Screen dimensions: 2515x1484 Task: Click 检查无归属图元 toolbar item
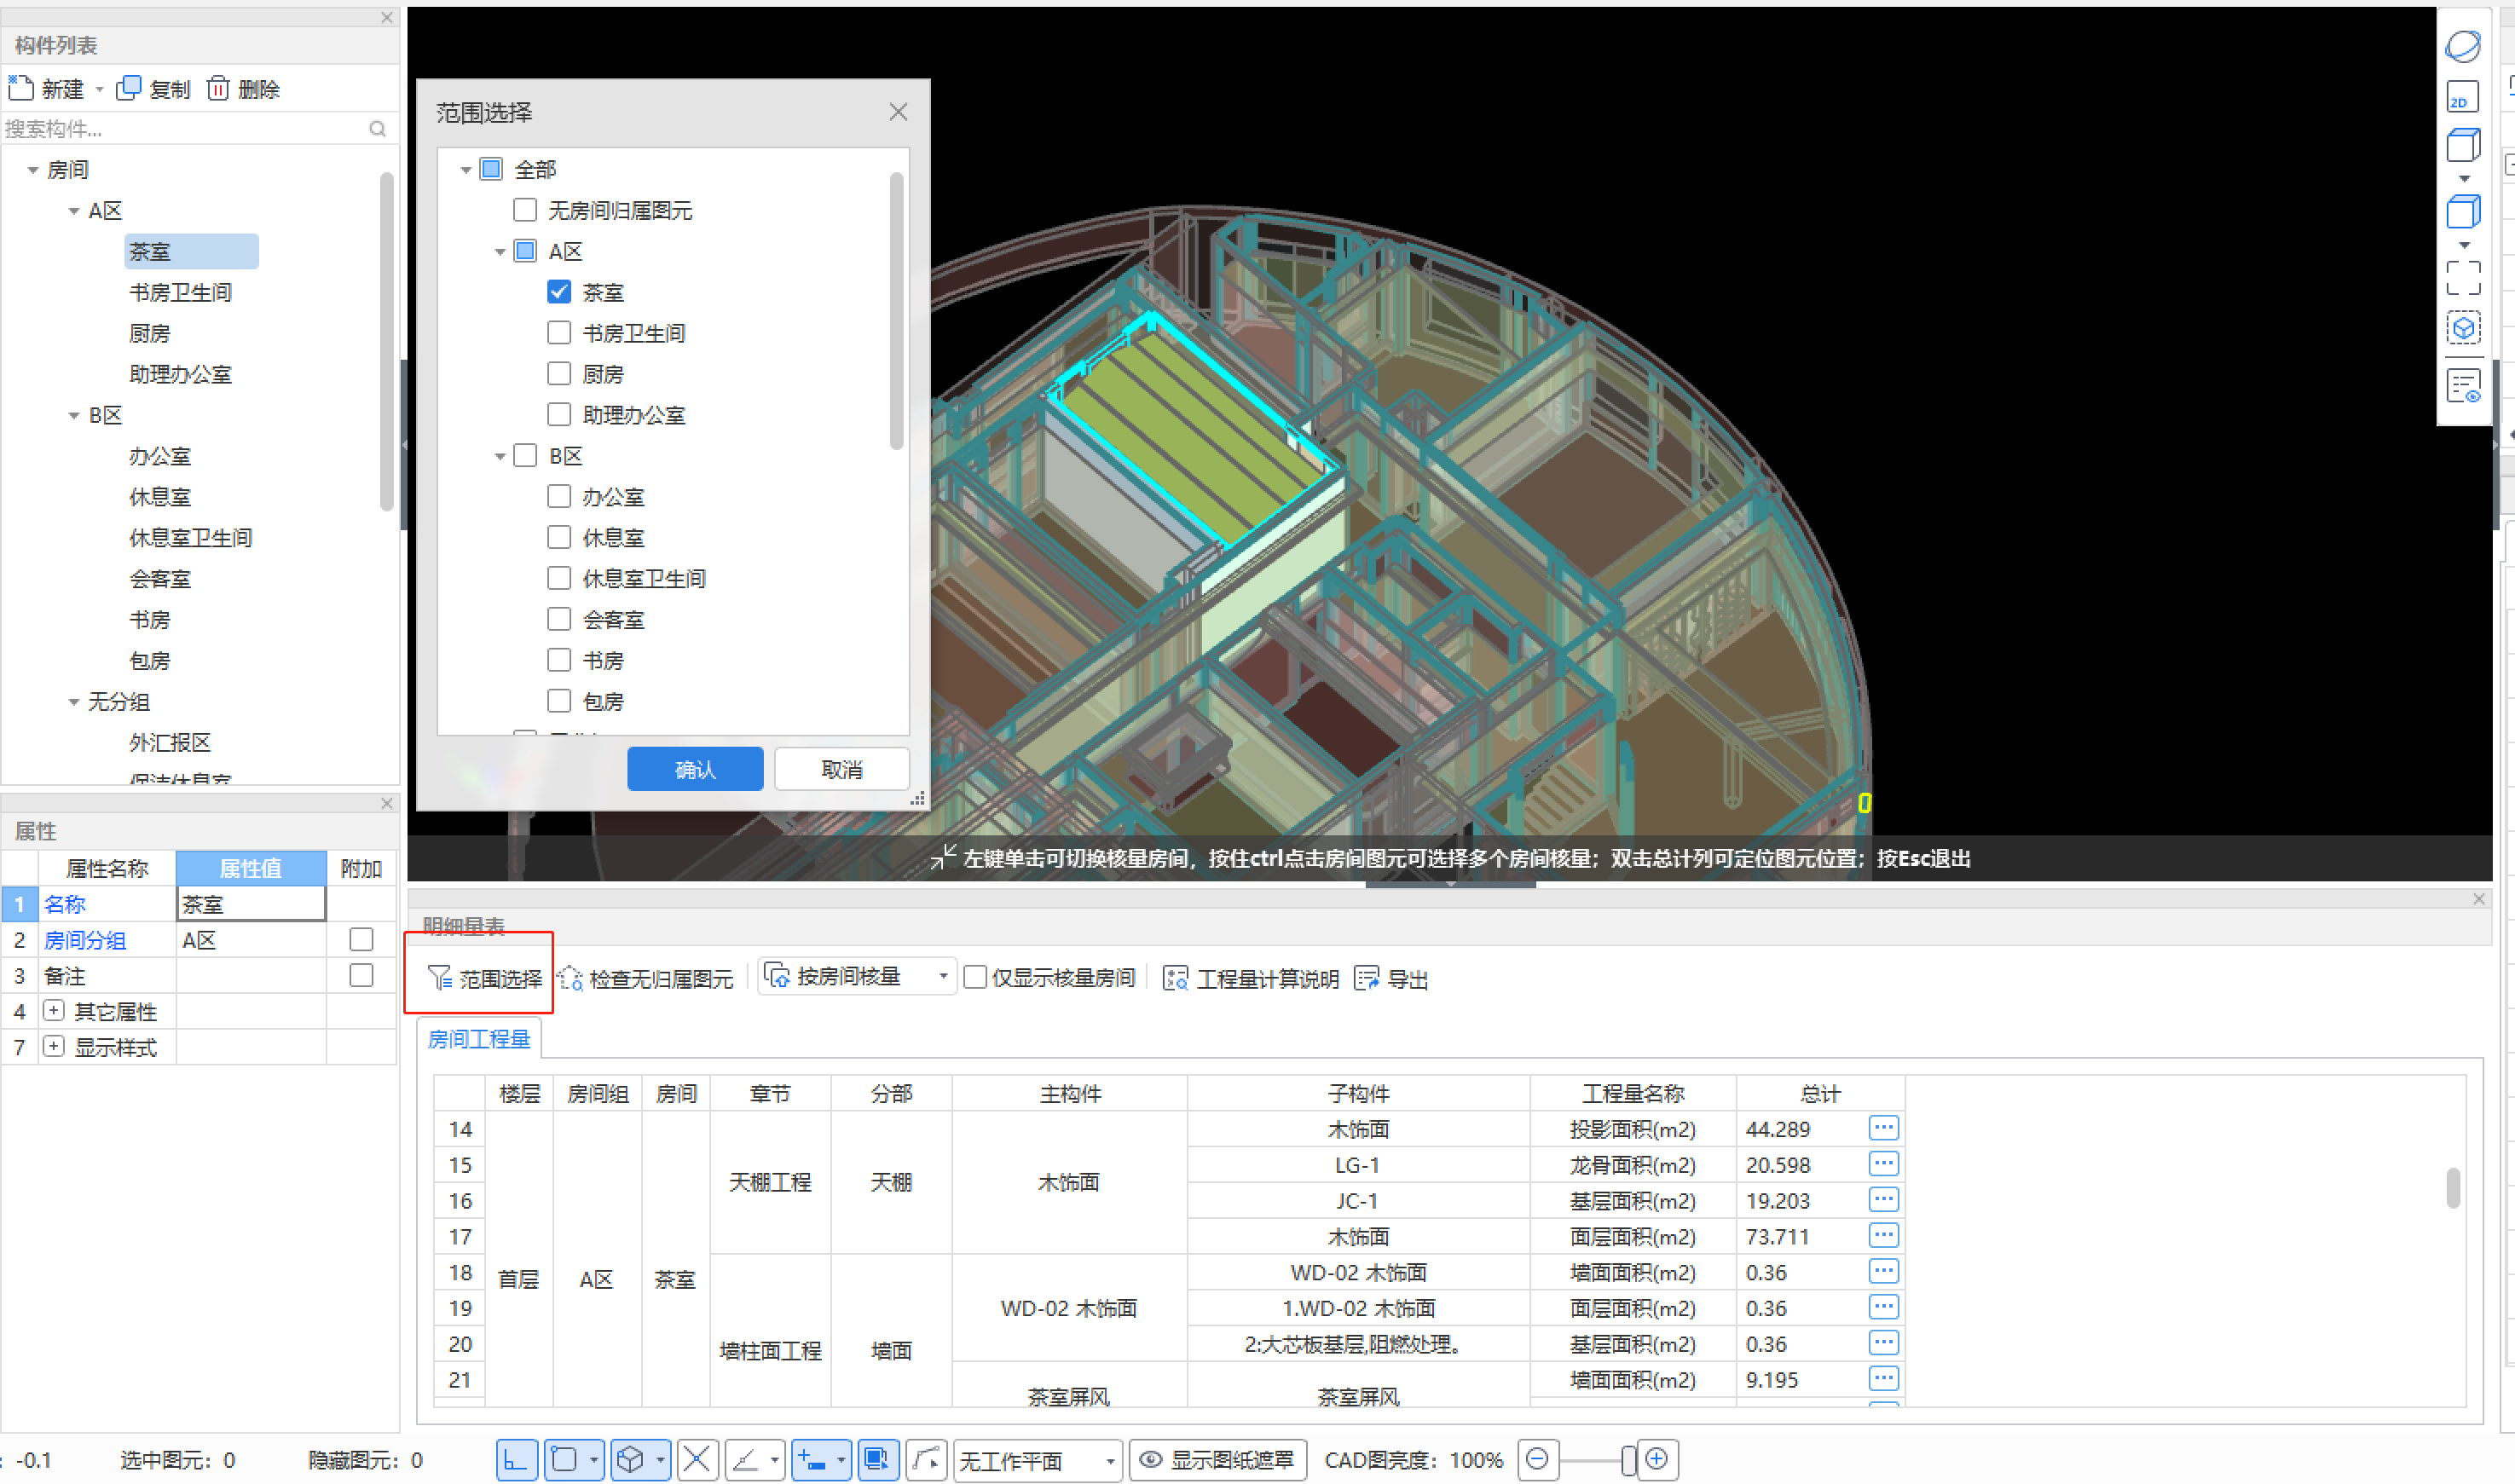pyautogui.click(x=647, y=979)
